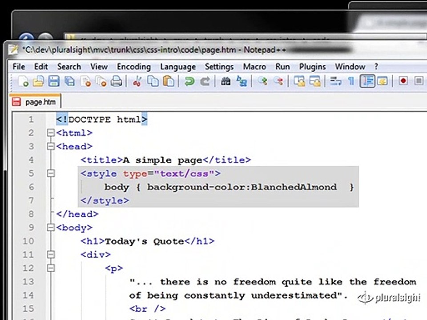Zoom in using the magnifier plus icon
The image size is (427, 320).
[263, 81]
